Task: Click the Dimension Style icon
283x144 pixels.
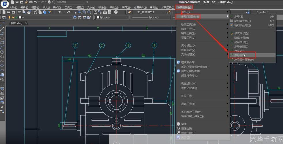Action: [x=169, y=12]
